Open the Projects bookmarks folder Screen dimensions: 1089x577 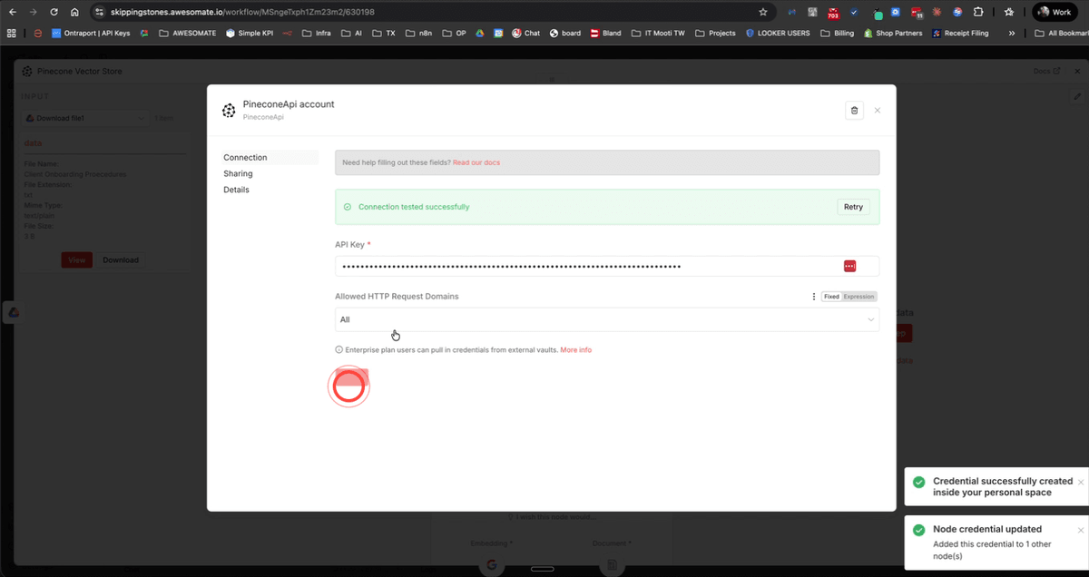(716, 33)
